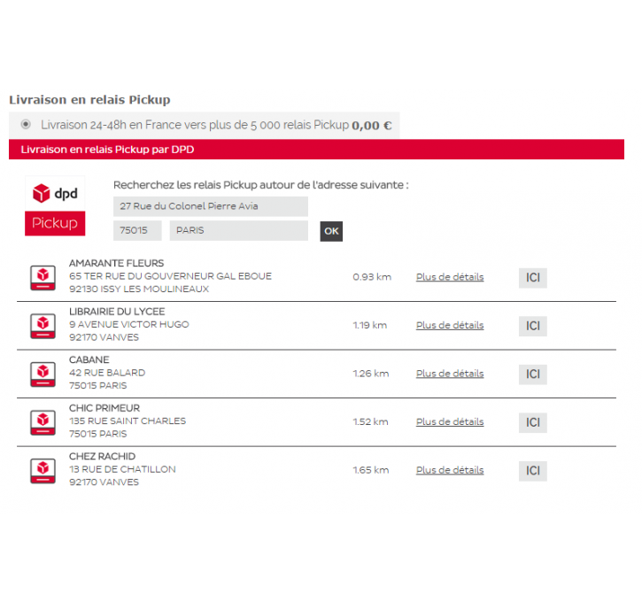642x602 pixels.
Task: Click the pickup icon beside CHEZ RACHID
Action: [x=43, y=471]
